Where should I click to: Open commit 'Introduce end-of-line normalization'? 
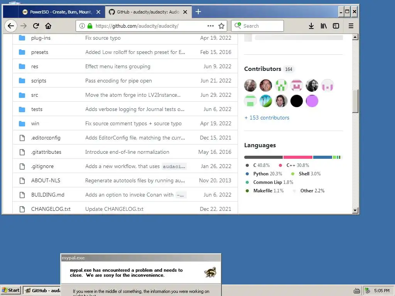point(127,152)
